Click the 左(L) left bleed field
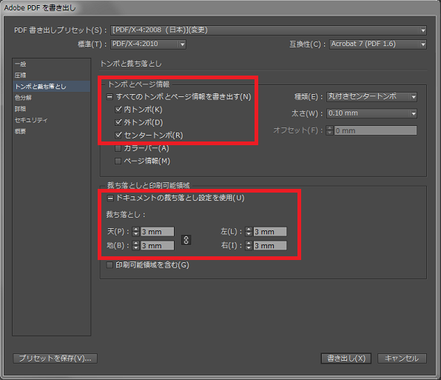This screenshot has height=380, width=441. 270,232
